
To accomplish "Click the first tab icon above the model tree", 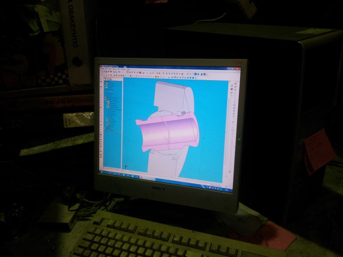I will (105, 78).
